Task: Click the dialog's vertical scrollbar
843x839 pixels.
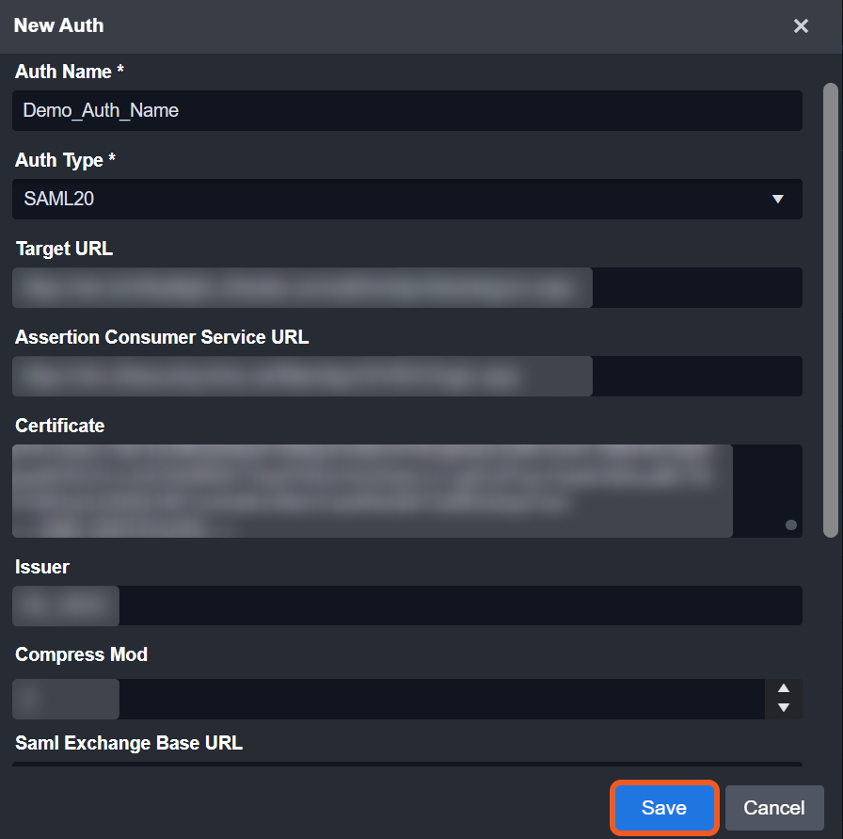Action: click(830, 311)
